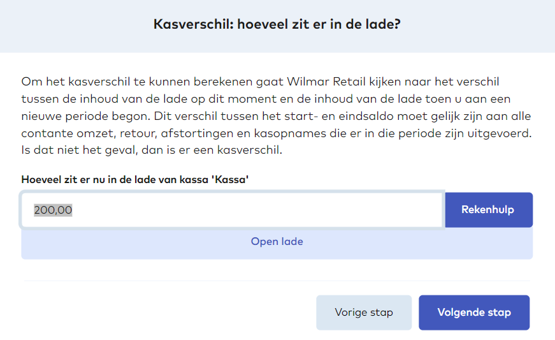Continue with Volgende stap
This screenshot has height=340, width=555.
[x=474, y=313]
